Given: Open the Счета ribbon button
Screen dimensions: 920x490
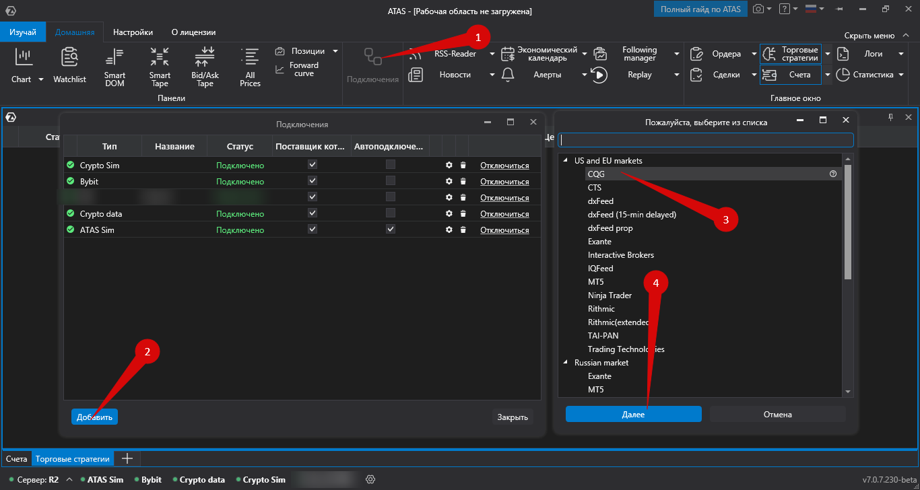Looking at the screenshot, I should point(791,75).
